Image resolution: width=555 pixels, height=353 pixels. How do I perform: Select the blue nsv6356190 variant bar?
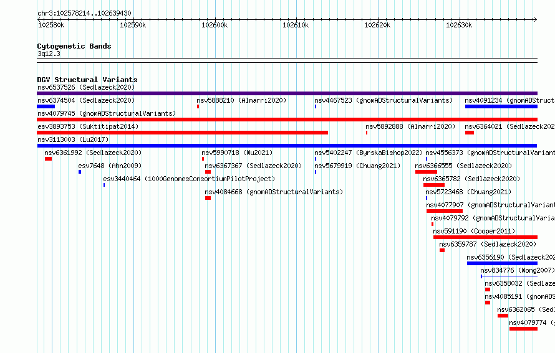tap(502, 263)
